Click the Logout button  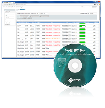pyautogui.click(x=94, y=7)
